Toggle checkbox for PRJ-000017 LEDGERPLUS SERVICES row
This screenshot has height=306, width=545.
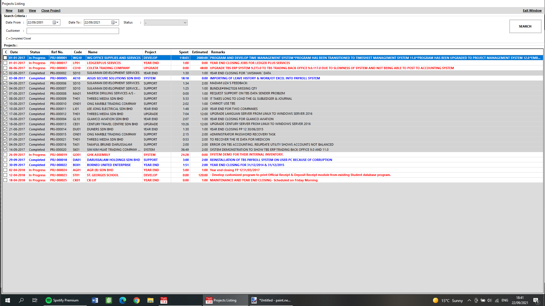(5, 63)
